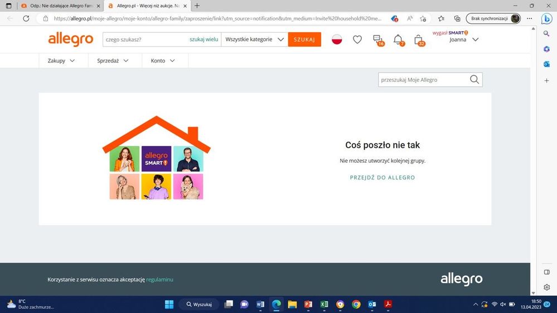Screen dimensions: 557x313
Task: Open shopping cart with 32 badge
Action: pos(419,40)
